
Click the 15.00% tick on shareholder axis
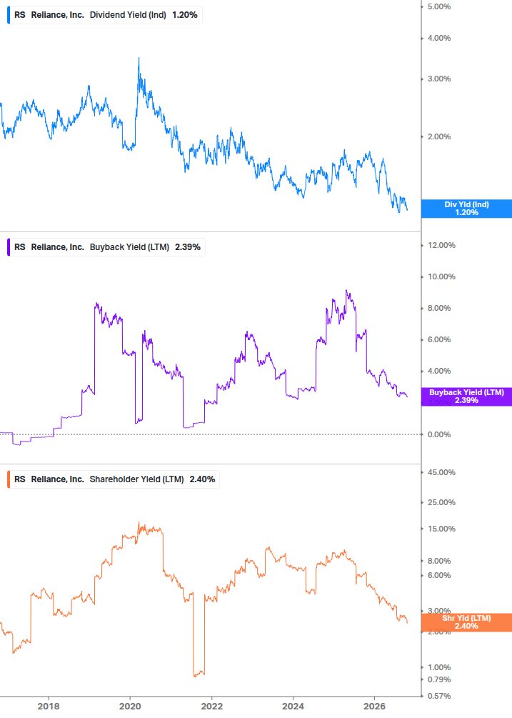pos(441,529)
